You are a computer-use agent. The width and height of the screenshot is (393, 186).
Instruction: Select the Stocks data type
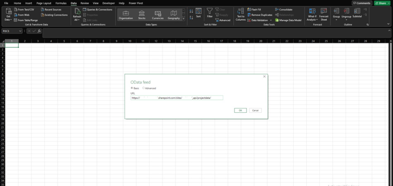tap(141, 15)
